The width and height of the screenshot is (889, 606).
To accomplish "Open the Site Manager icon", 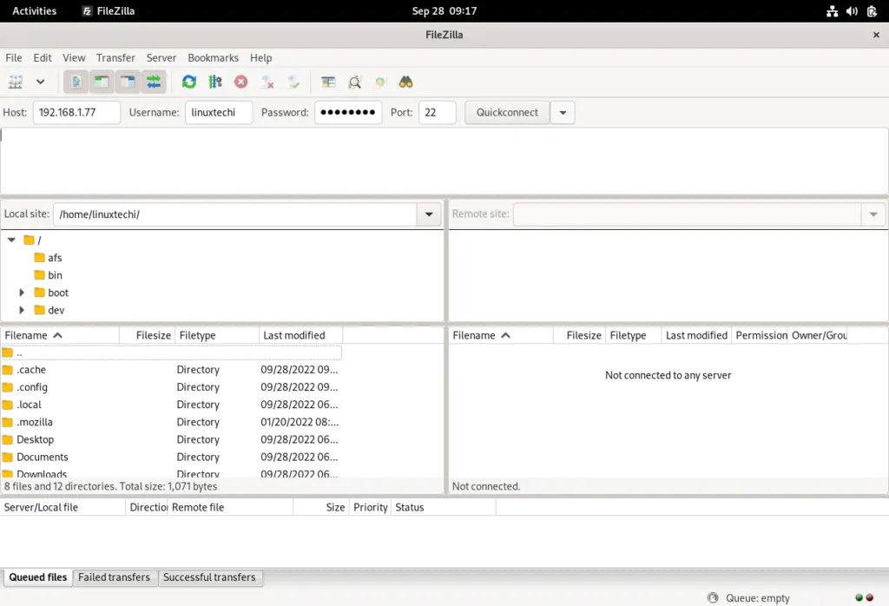I will pos(16,82).
